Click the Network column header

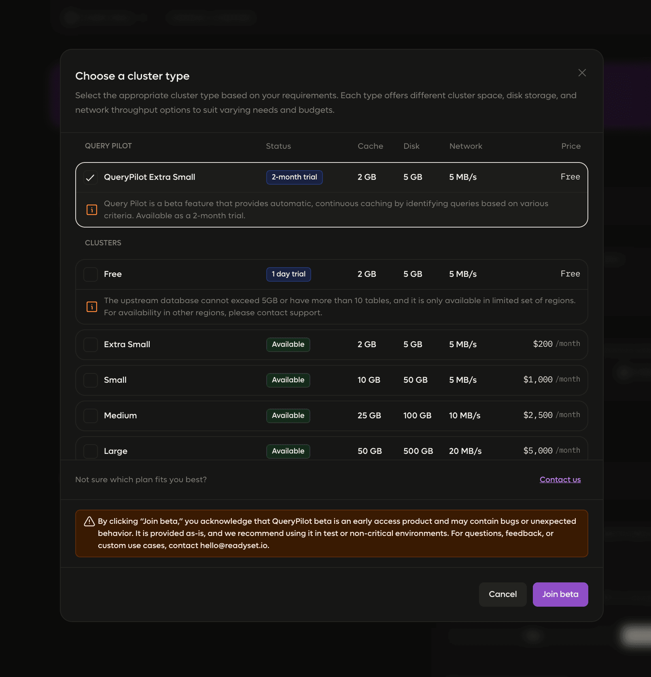coord(466,146)
